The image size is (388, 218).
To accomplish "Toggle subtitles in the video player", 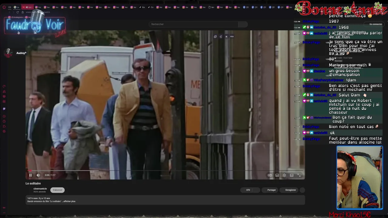I will pos(277,175).
